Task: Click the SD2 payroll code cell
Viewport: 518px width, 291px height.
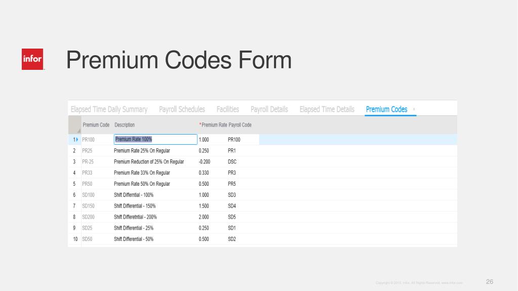Action: click(232, 239)
